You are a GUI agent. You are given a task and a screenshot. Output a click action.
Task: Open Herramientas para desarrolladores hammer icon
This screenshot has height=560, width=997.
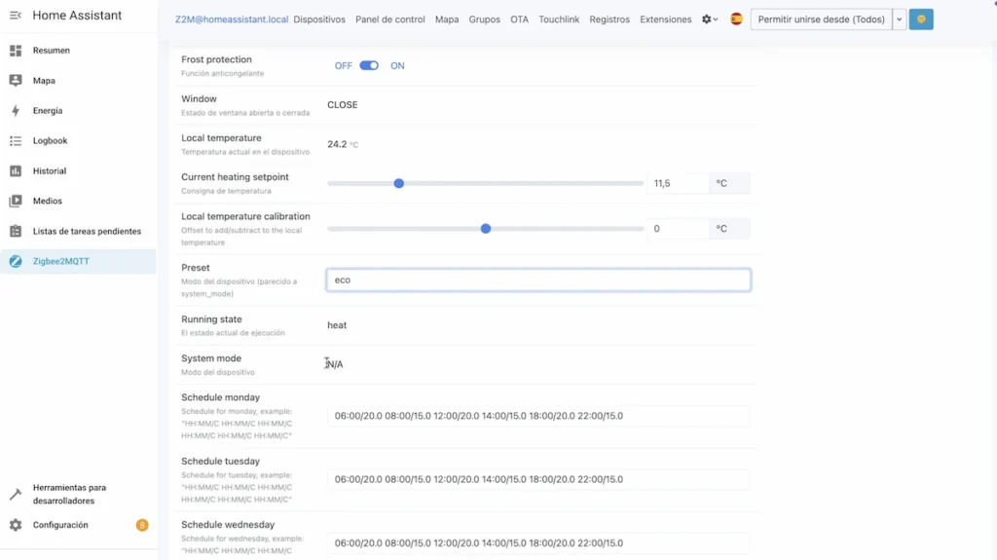16,495
